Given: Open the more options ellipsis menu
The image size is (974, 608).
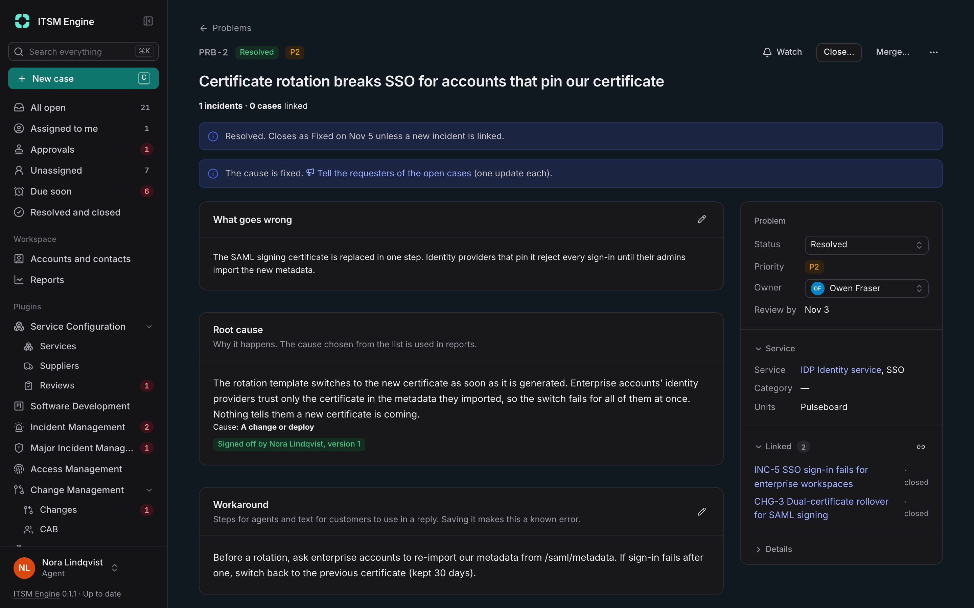Looking at the screenshot, I should [933, 52].
